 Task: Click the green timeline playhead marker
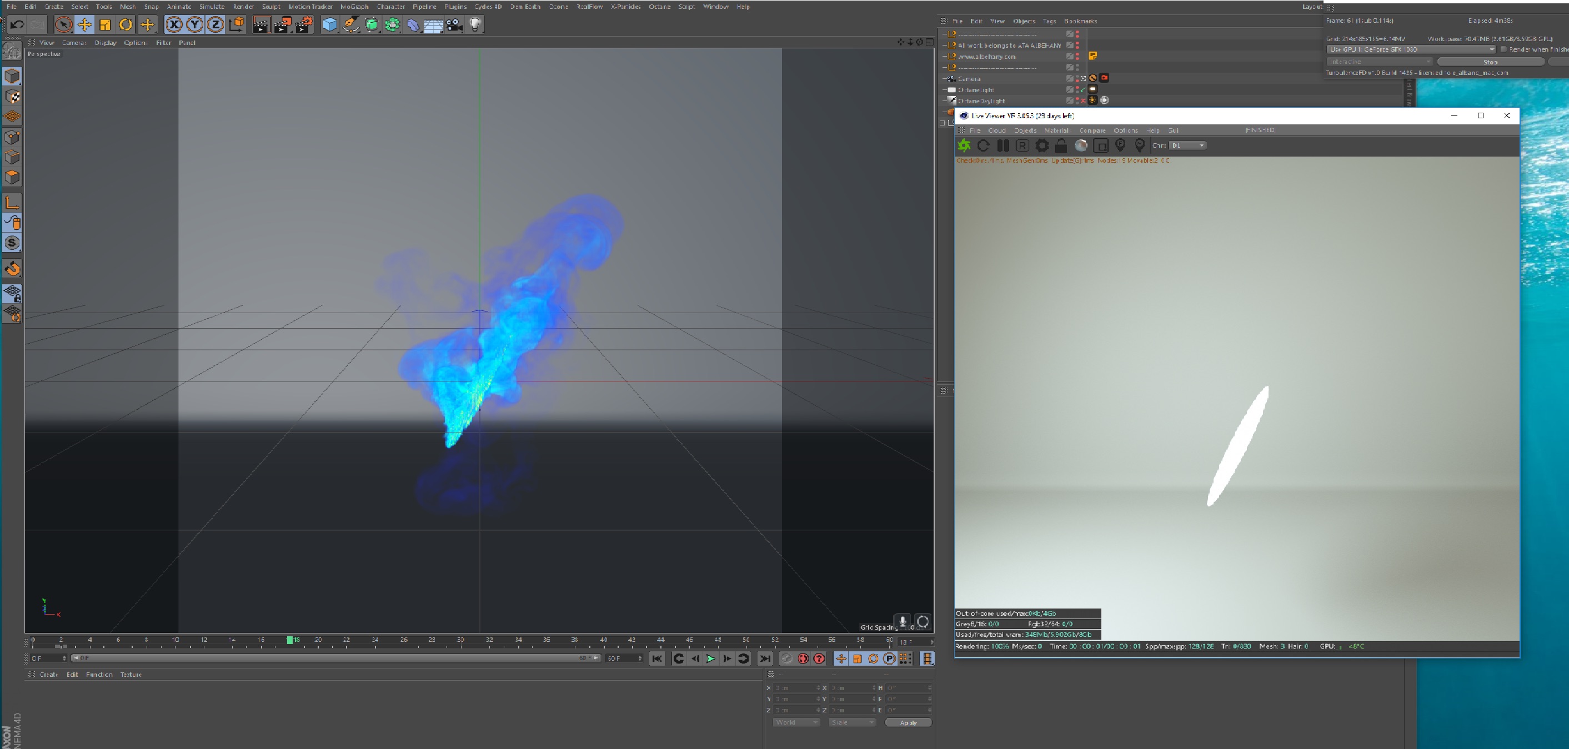pyautogui.click(x=290, y=640)
